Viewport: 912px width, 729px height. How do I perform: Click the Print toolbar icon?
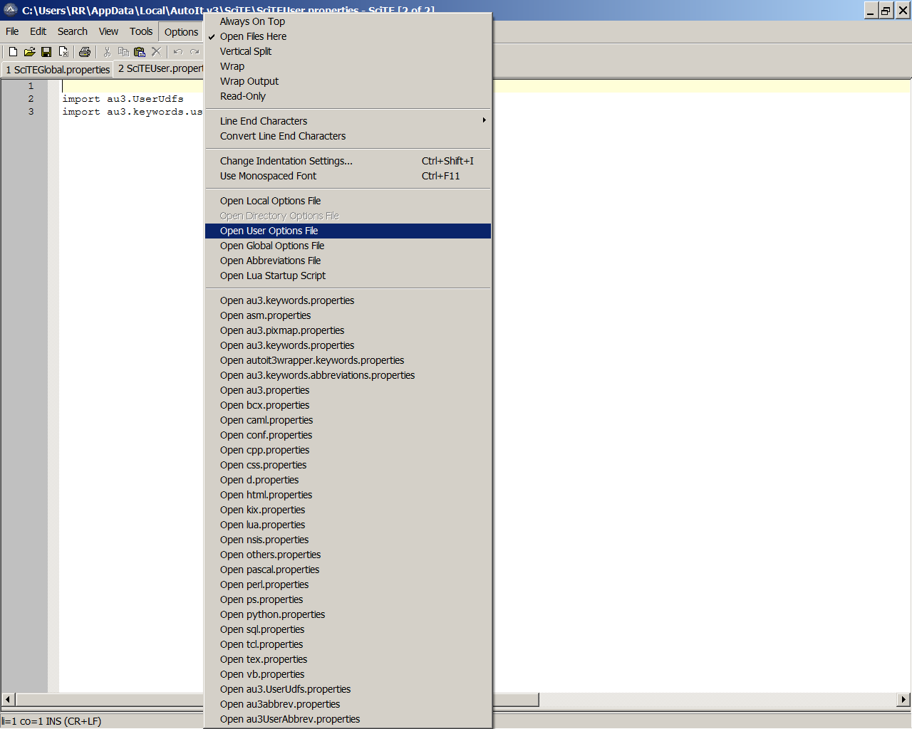point(85,51)
